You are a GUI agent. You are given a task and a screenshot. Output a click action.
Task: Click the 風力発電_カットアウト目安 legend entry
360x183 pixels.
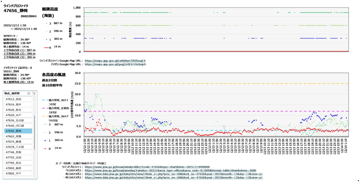point(55,118)
